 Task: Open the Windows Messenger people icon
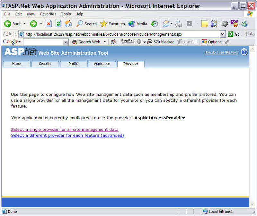(x=244, y=24)
